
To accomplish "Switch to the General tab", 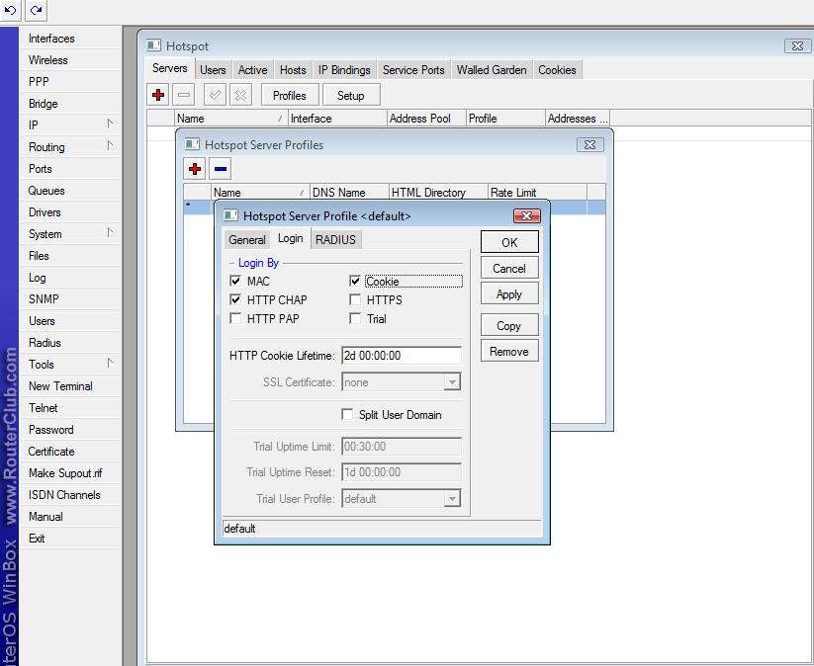I will (x=247, y=240).
